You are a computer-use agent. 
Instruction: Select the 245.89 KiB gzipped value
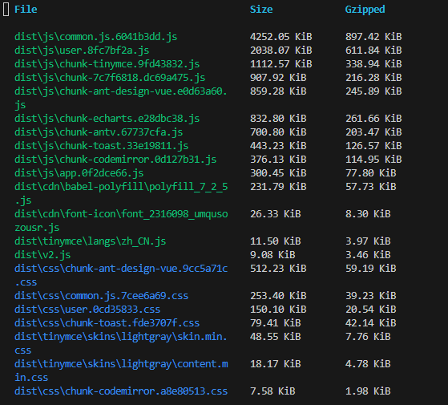pos(373,91)
